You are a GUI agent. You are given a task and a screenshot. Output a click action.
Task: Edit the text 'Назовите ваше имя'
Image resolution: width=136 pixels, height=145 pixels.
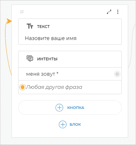pos(51,38)
